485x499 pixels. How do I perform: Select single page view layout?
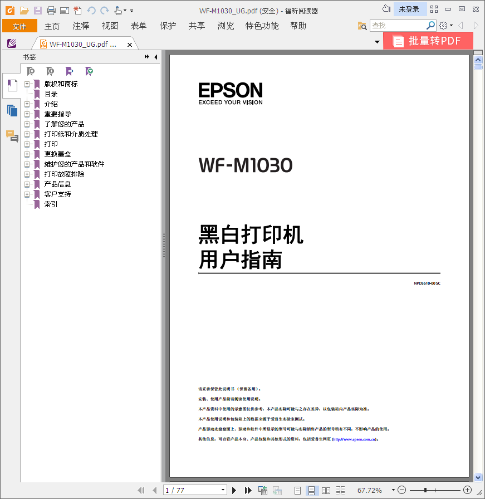297,491
